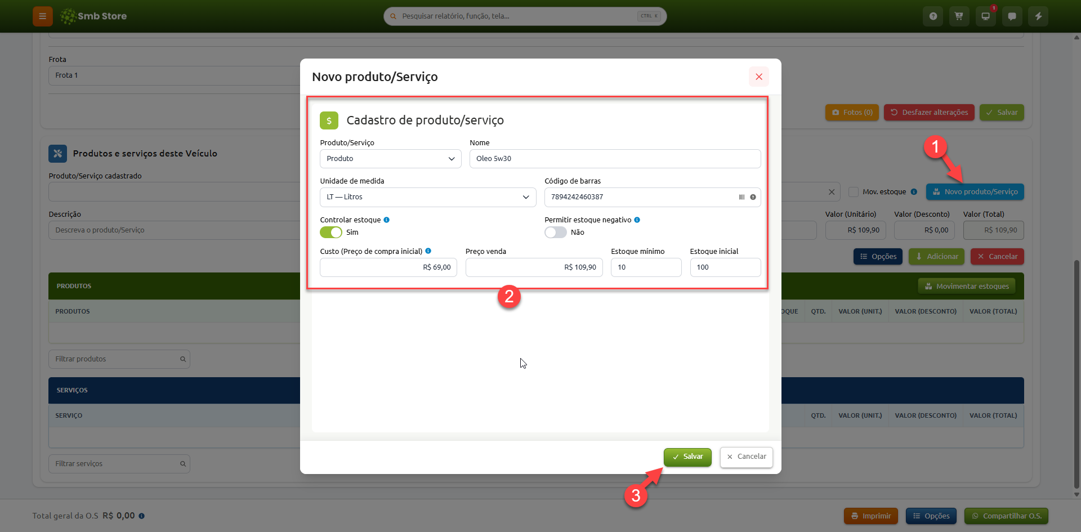Click the red Cancelar button beside Adicionar

(997, 257)
